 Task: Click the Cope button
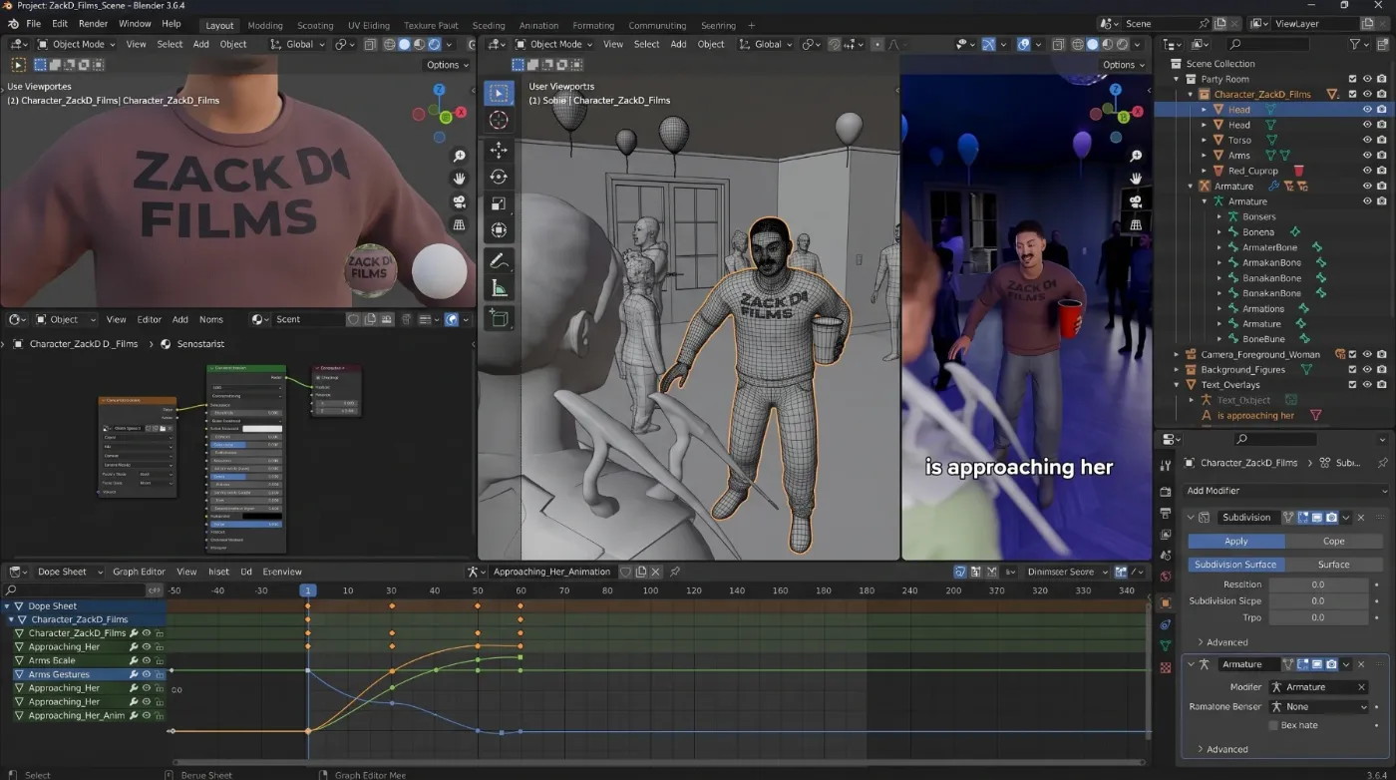[x=1334, y=542]
